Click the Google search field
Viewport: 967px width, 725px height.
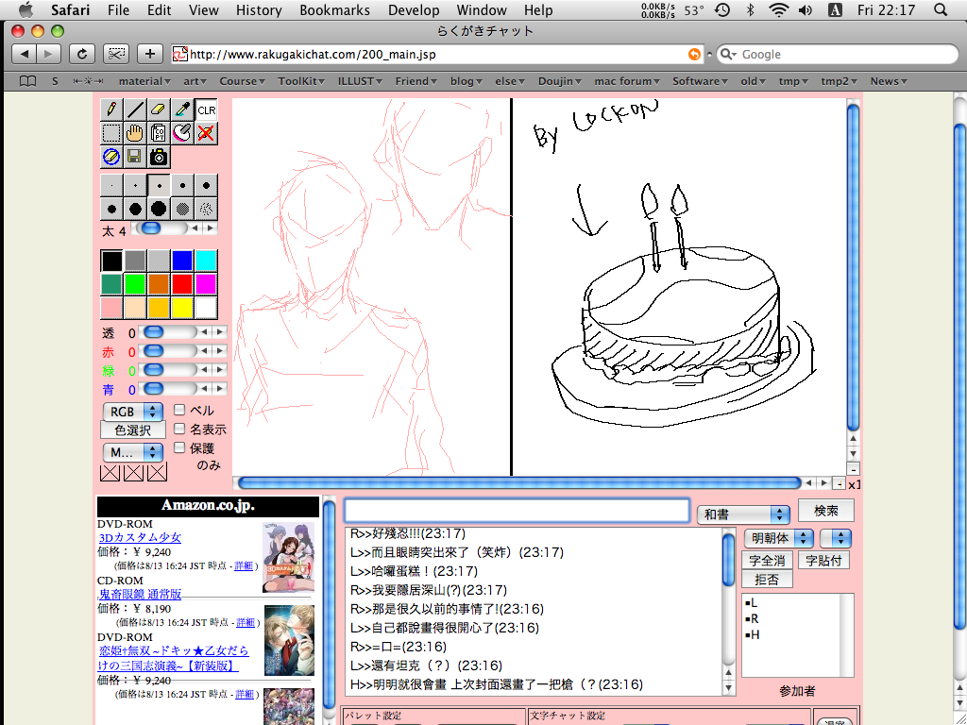pyautogui.click(x=837, y=54)
